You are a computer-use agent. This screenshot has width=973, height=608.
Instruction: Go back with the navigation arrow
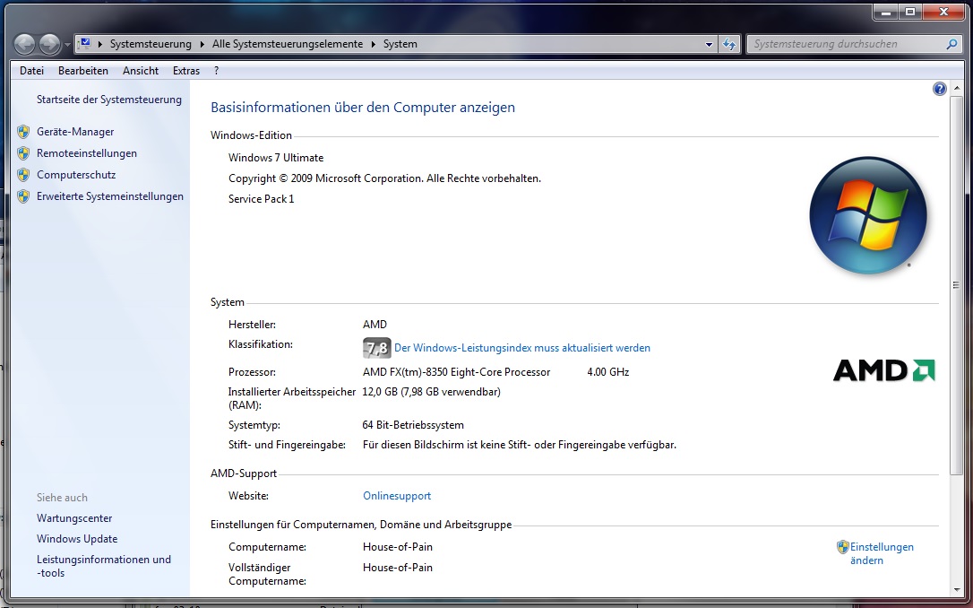tap(25, 44)
